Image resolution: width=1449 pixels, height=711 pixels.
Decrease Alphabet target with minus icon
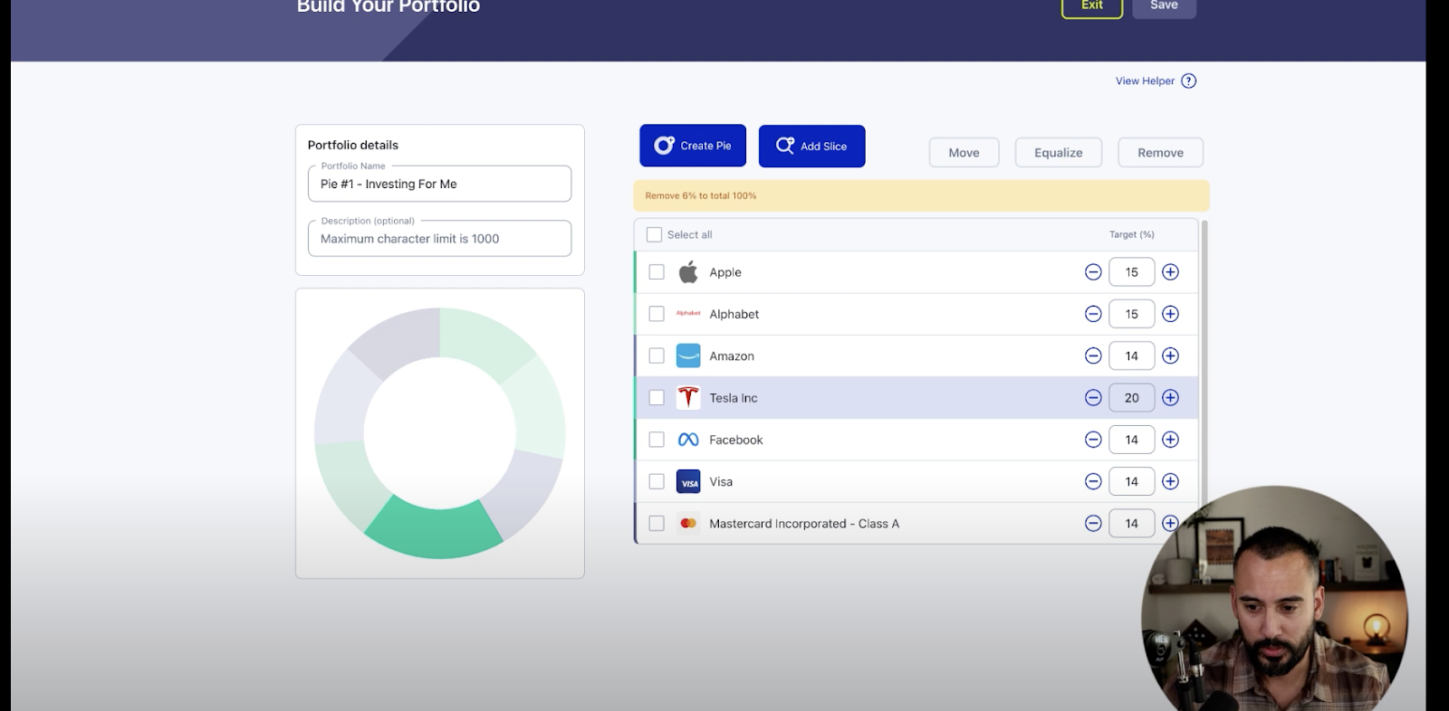pyautogui.click(x=1093, y=314)
